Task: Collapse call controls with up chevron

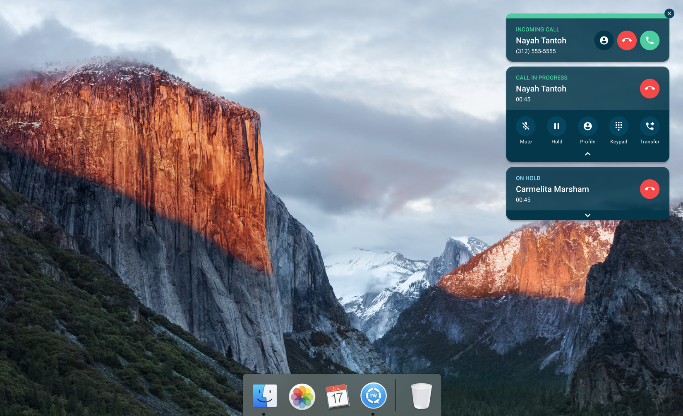Action: 587,154
